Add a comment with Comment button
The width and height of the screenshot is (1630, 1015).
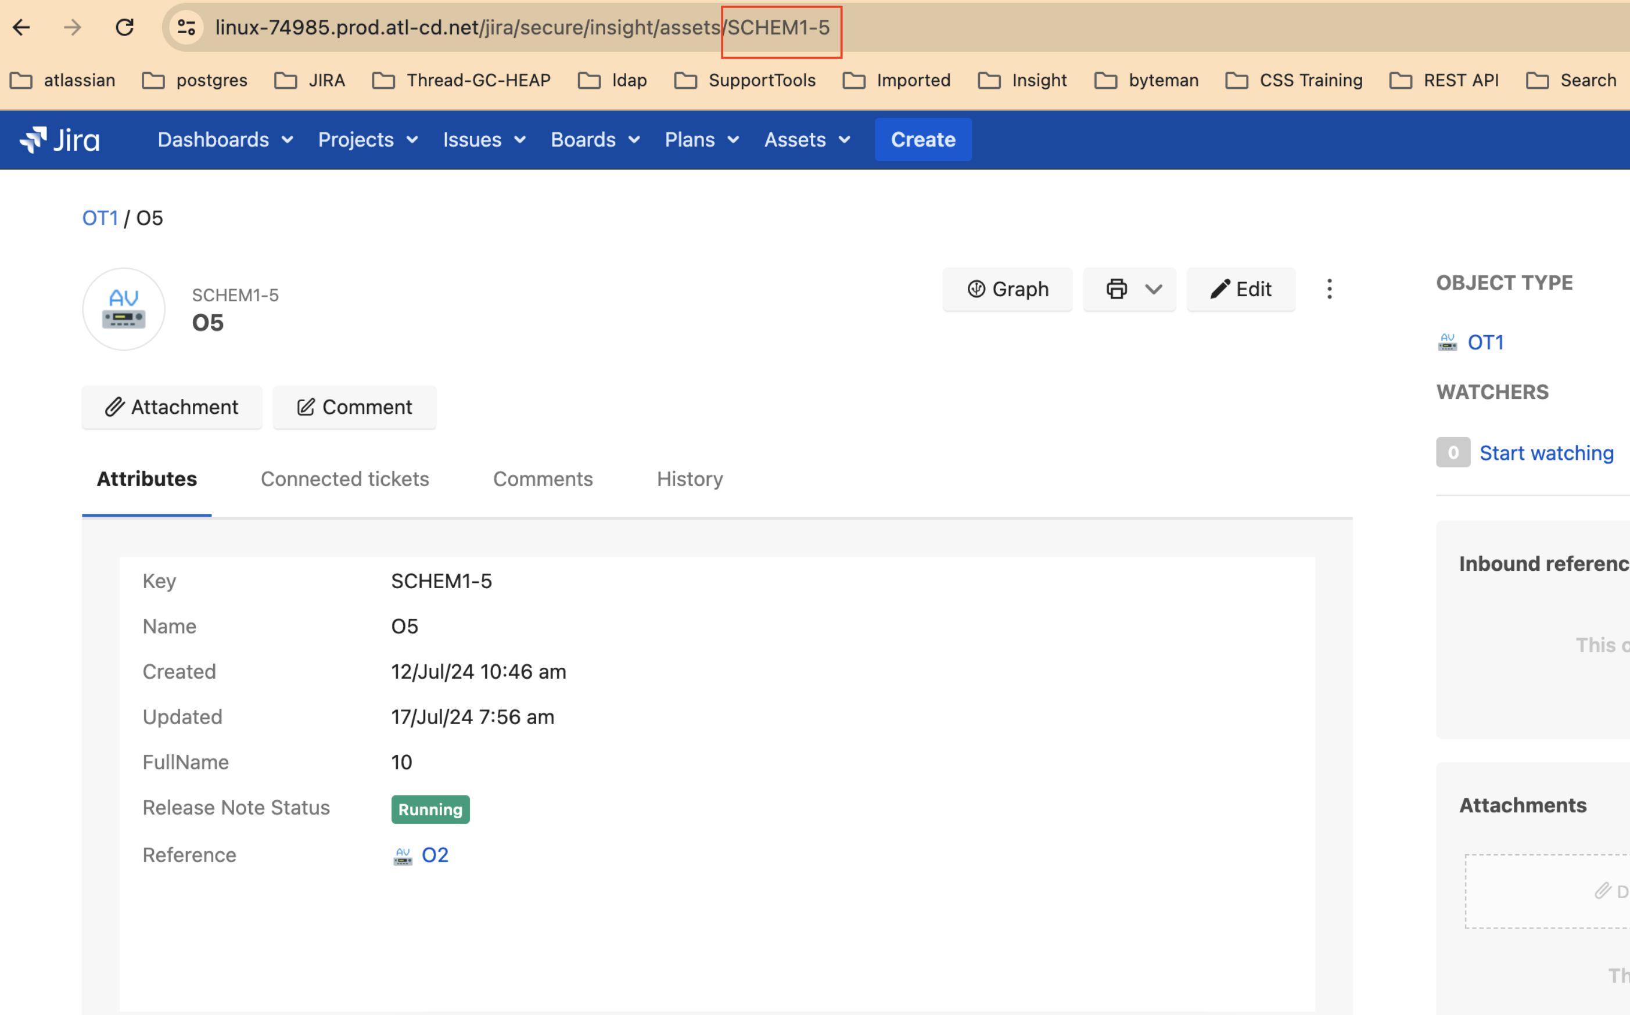point(354,408)
